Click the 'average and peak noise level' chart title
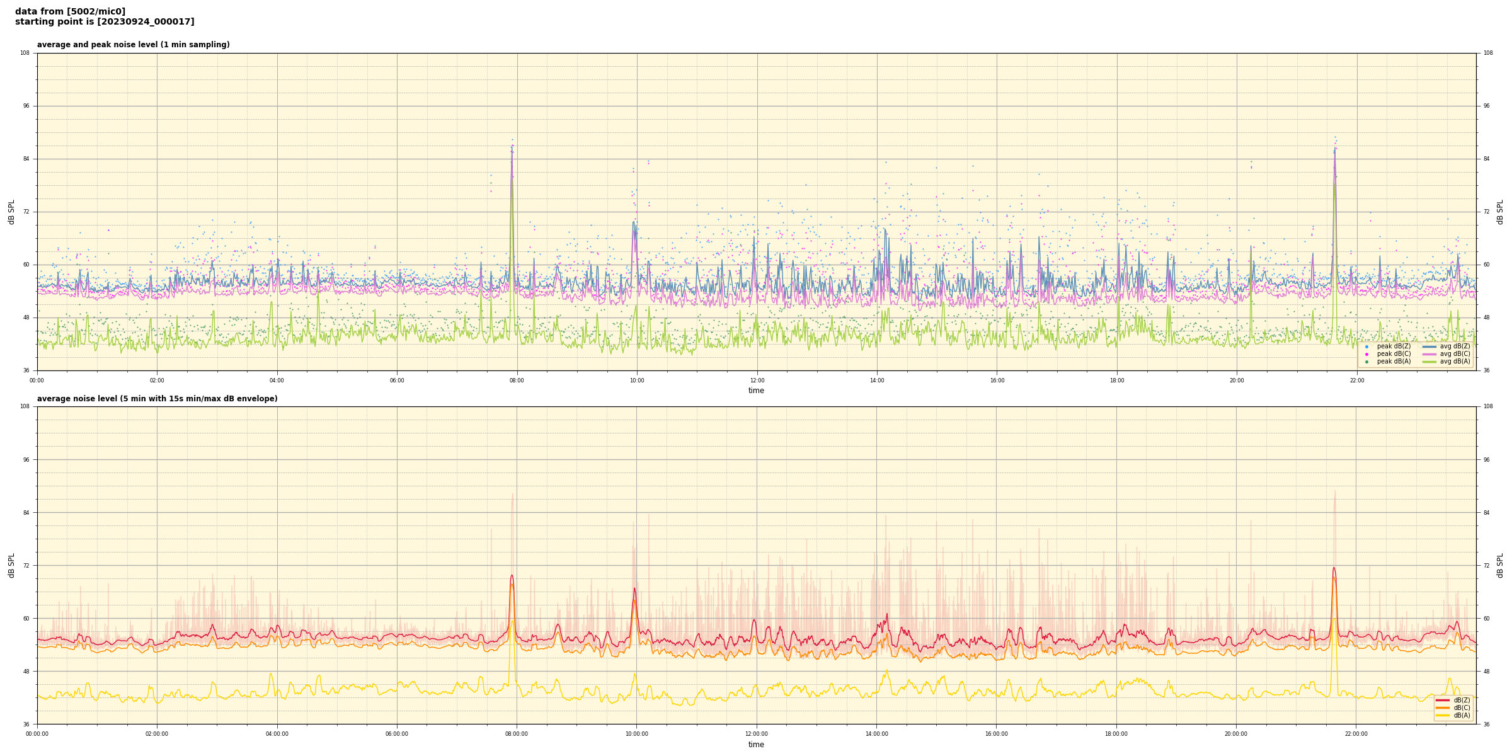Screen dimensions: 1512x756 tap(133, 45)
